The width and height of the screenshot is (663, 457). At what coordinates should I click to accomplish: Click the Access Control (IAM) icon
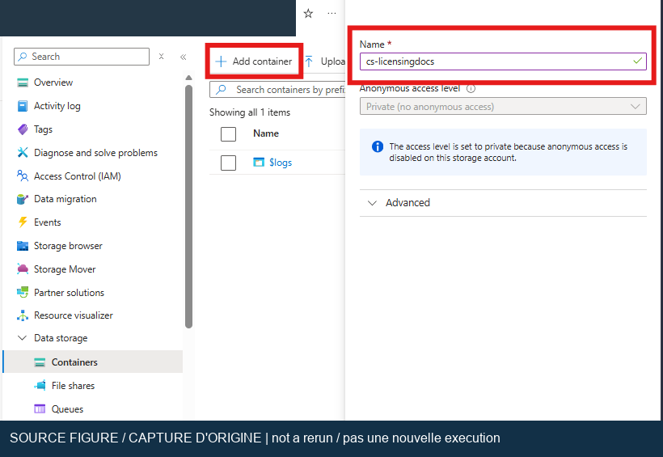coord(23,176)
